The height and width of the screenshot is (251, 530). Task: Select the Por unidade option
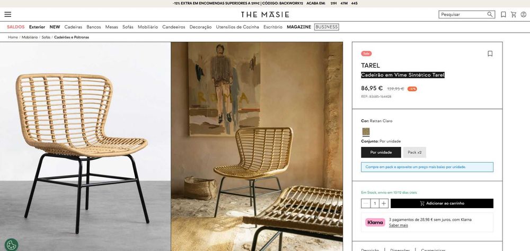(381, 152)
